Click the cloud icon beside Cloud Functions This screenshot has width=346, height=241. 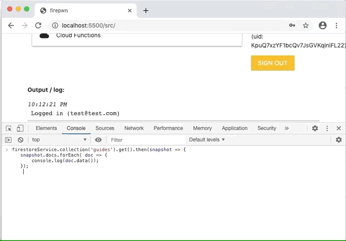click(x=44, y=36)
